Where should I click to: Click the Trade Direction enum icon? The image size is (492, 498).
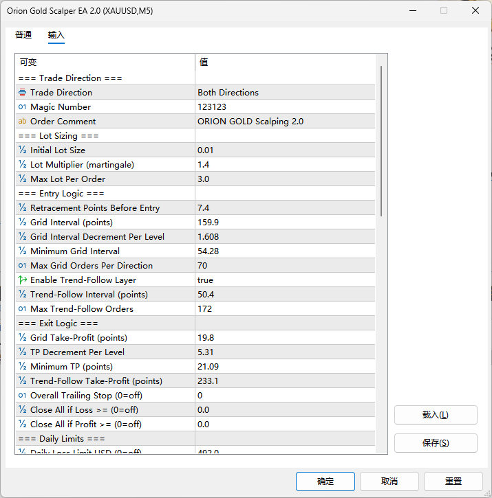click(x=22, y=93)
